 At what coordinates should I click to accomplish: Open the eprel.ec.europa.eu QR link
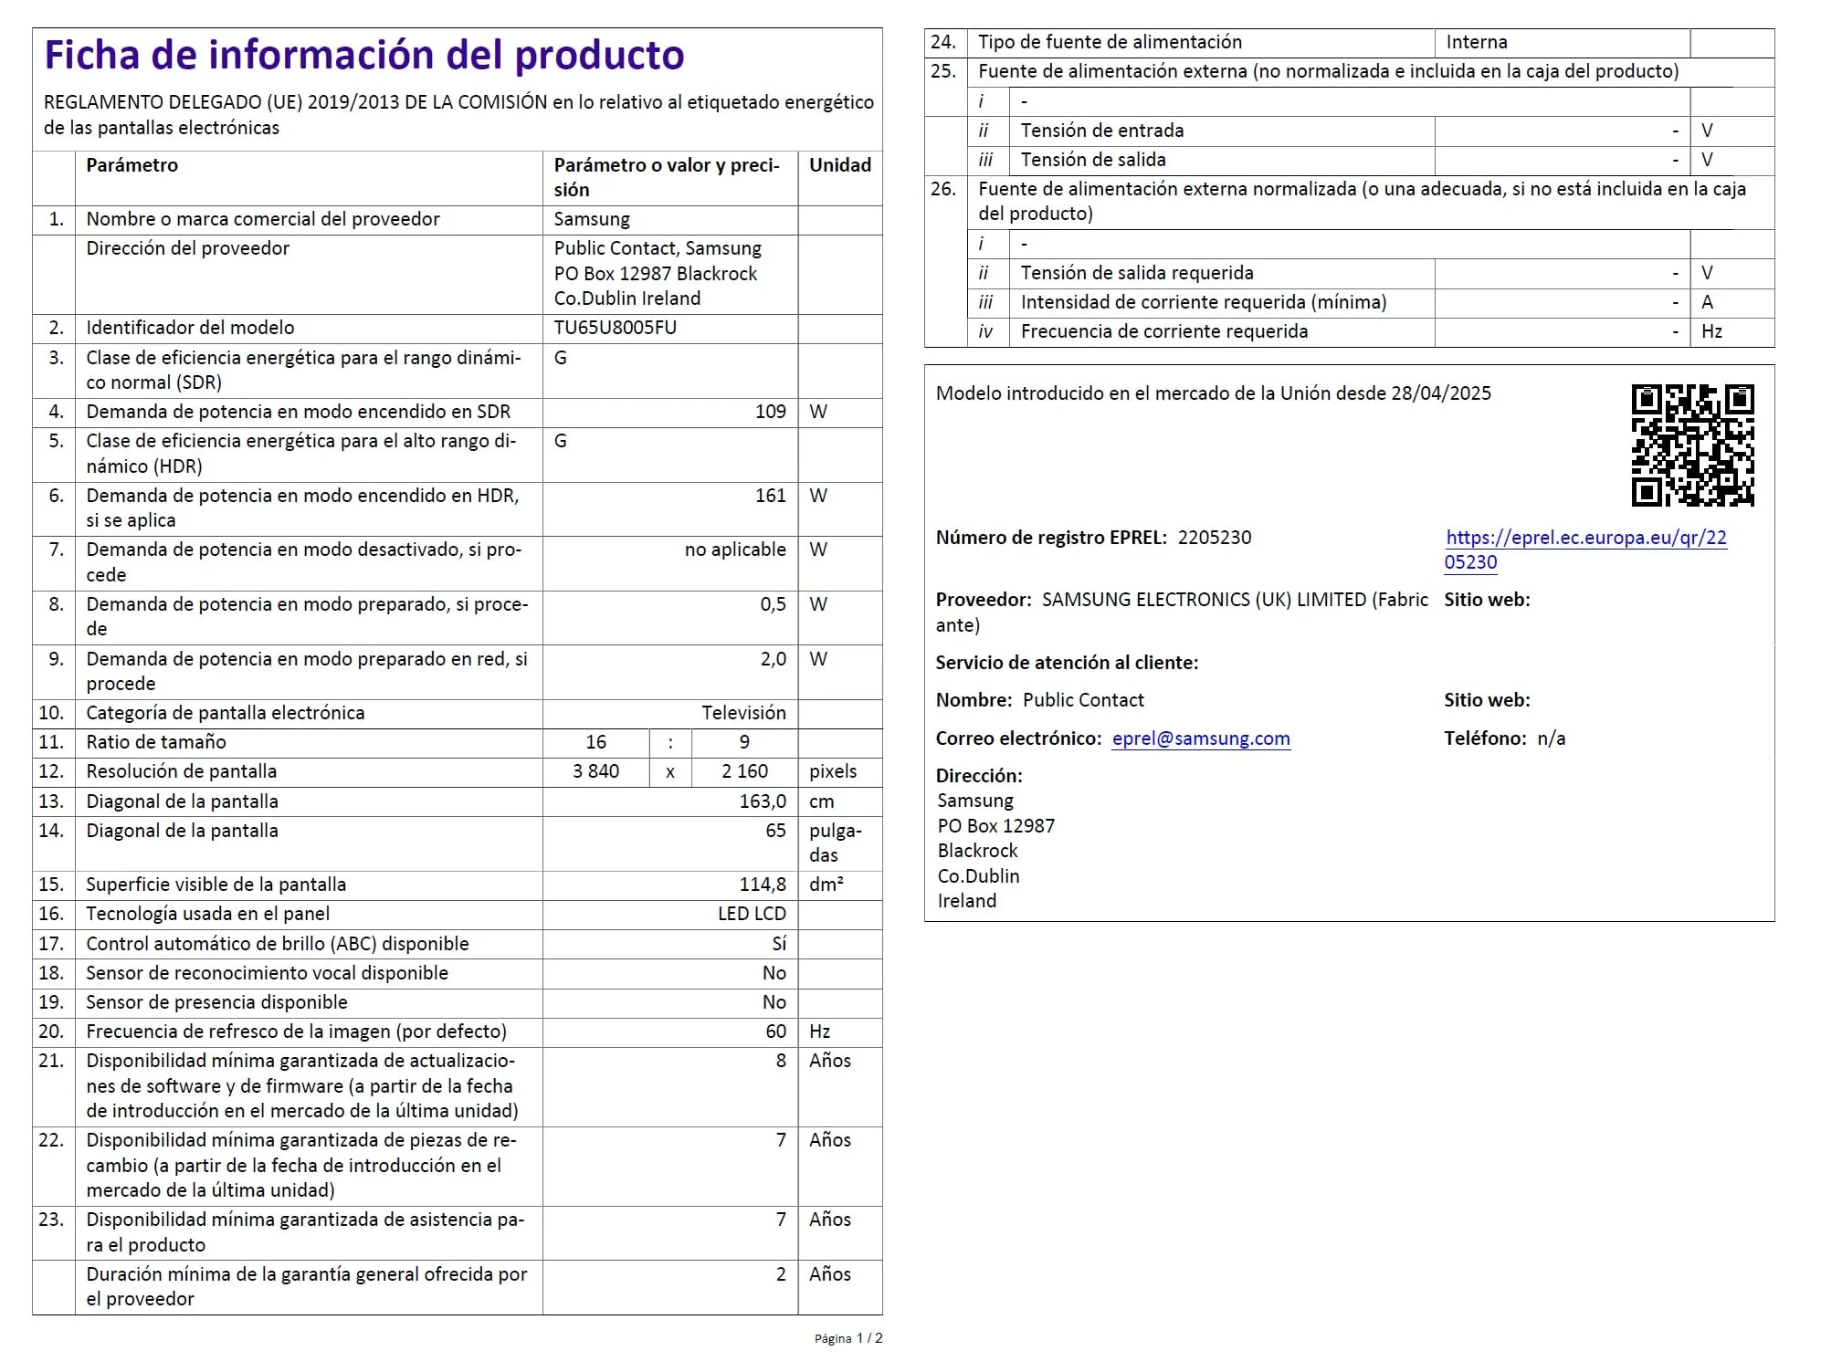click(x=1585, y=538)
